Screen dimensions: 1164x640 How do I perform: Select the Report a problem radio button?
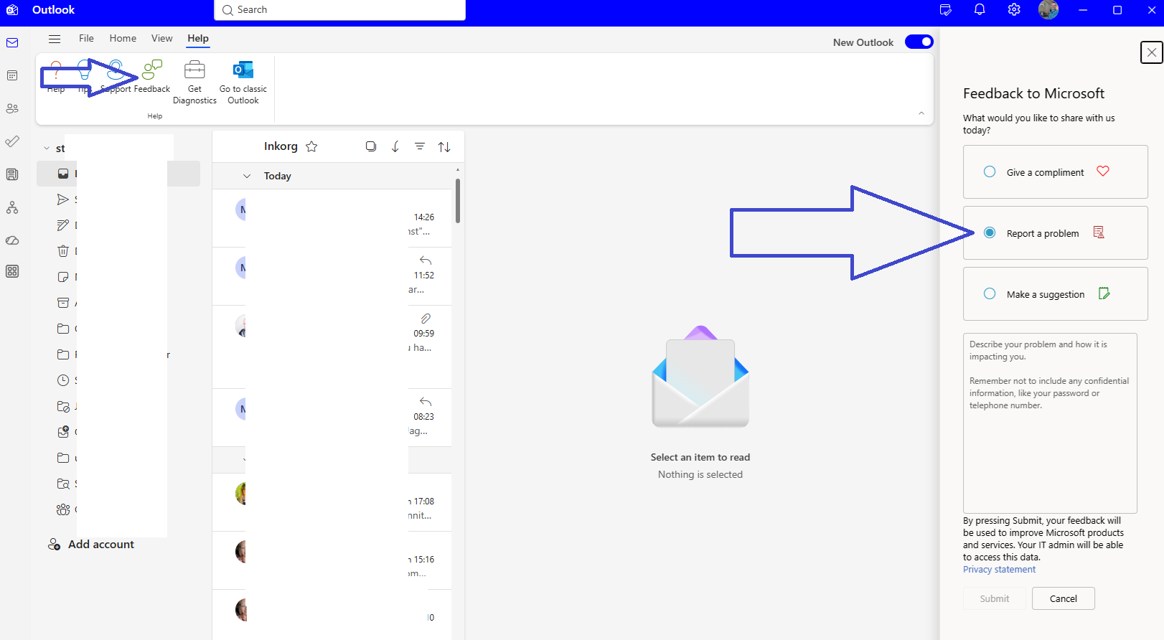tap(990, 233)
